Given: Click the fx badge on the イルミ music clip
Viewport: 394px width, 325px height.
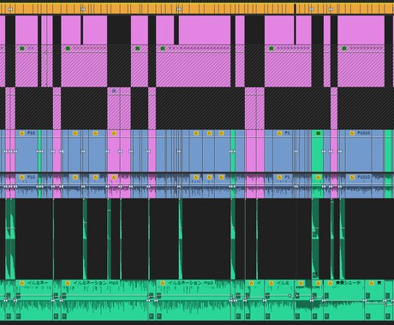Looking at the screenshot, I should point(272,283).
